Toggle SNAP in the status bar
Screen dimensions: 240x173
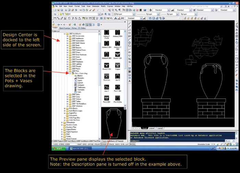(79, 144)
